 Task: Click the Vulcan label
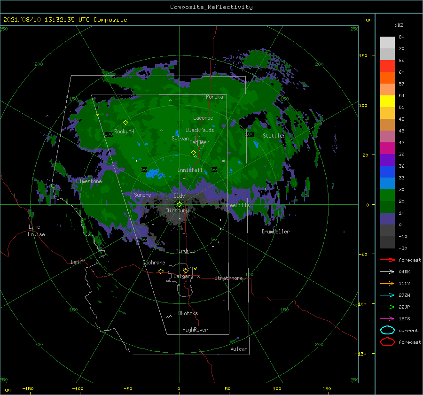coord(239,349)
